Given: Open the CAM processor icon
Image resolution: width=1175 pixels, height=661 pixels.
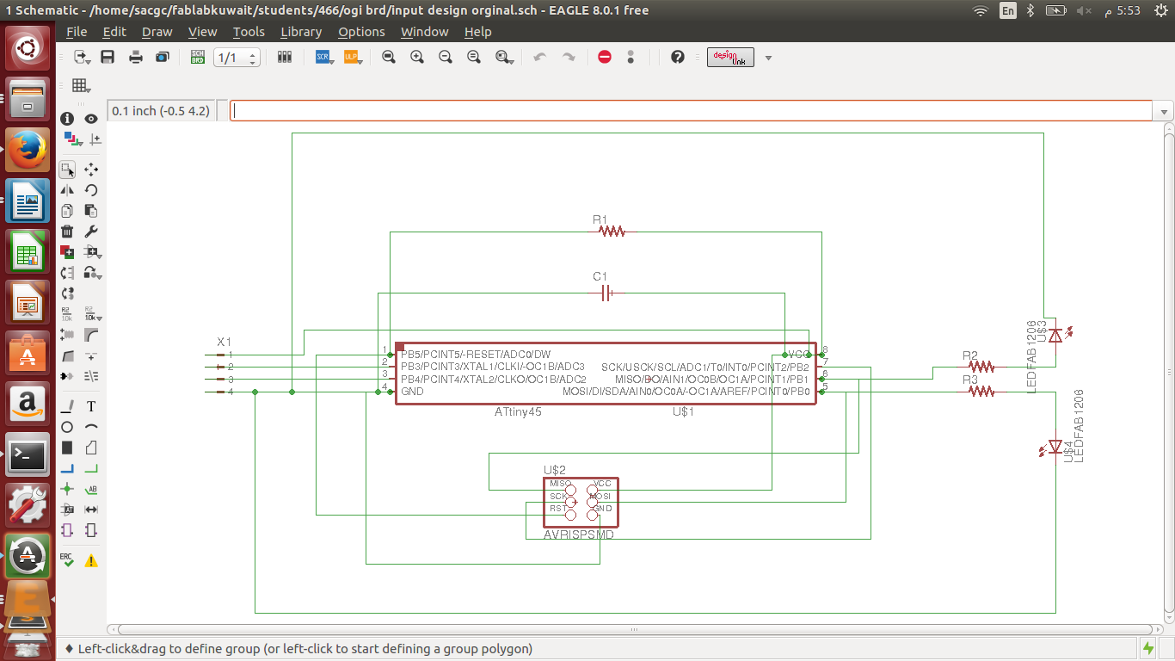Looking at the screenshot, I should point(163,57).
